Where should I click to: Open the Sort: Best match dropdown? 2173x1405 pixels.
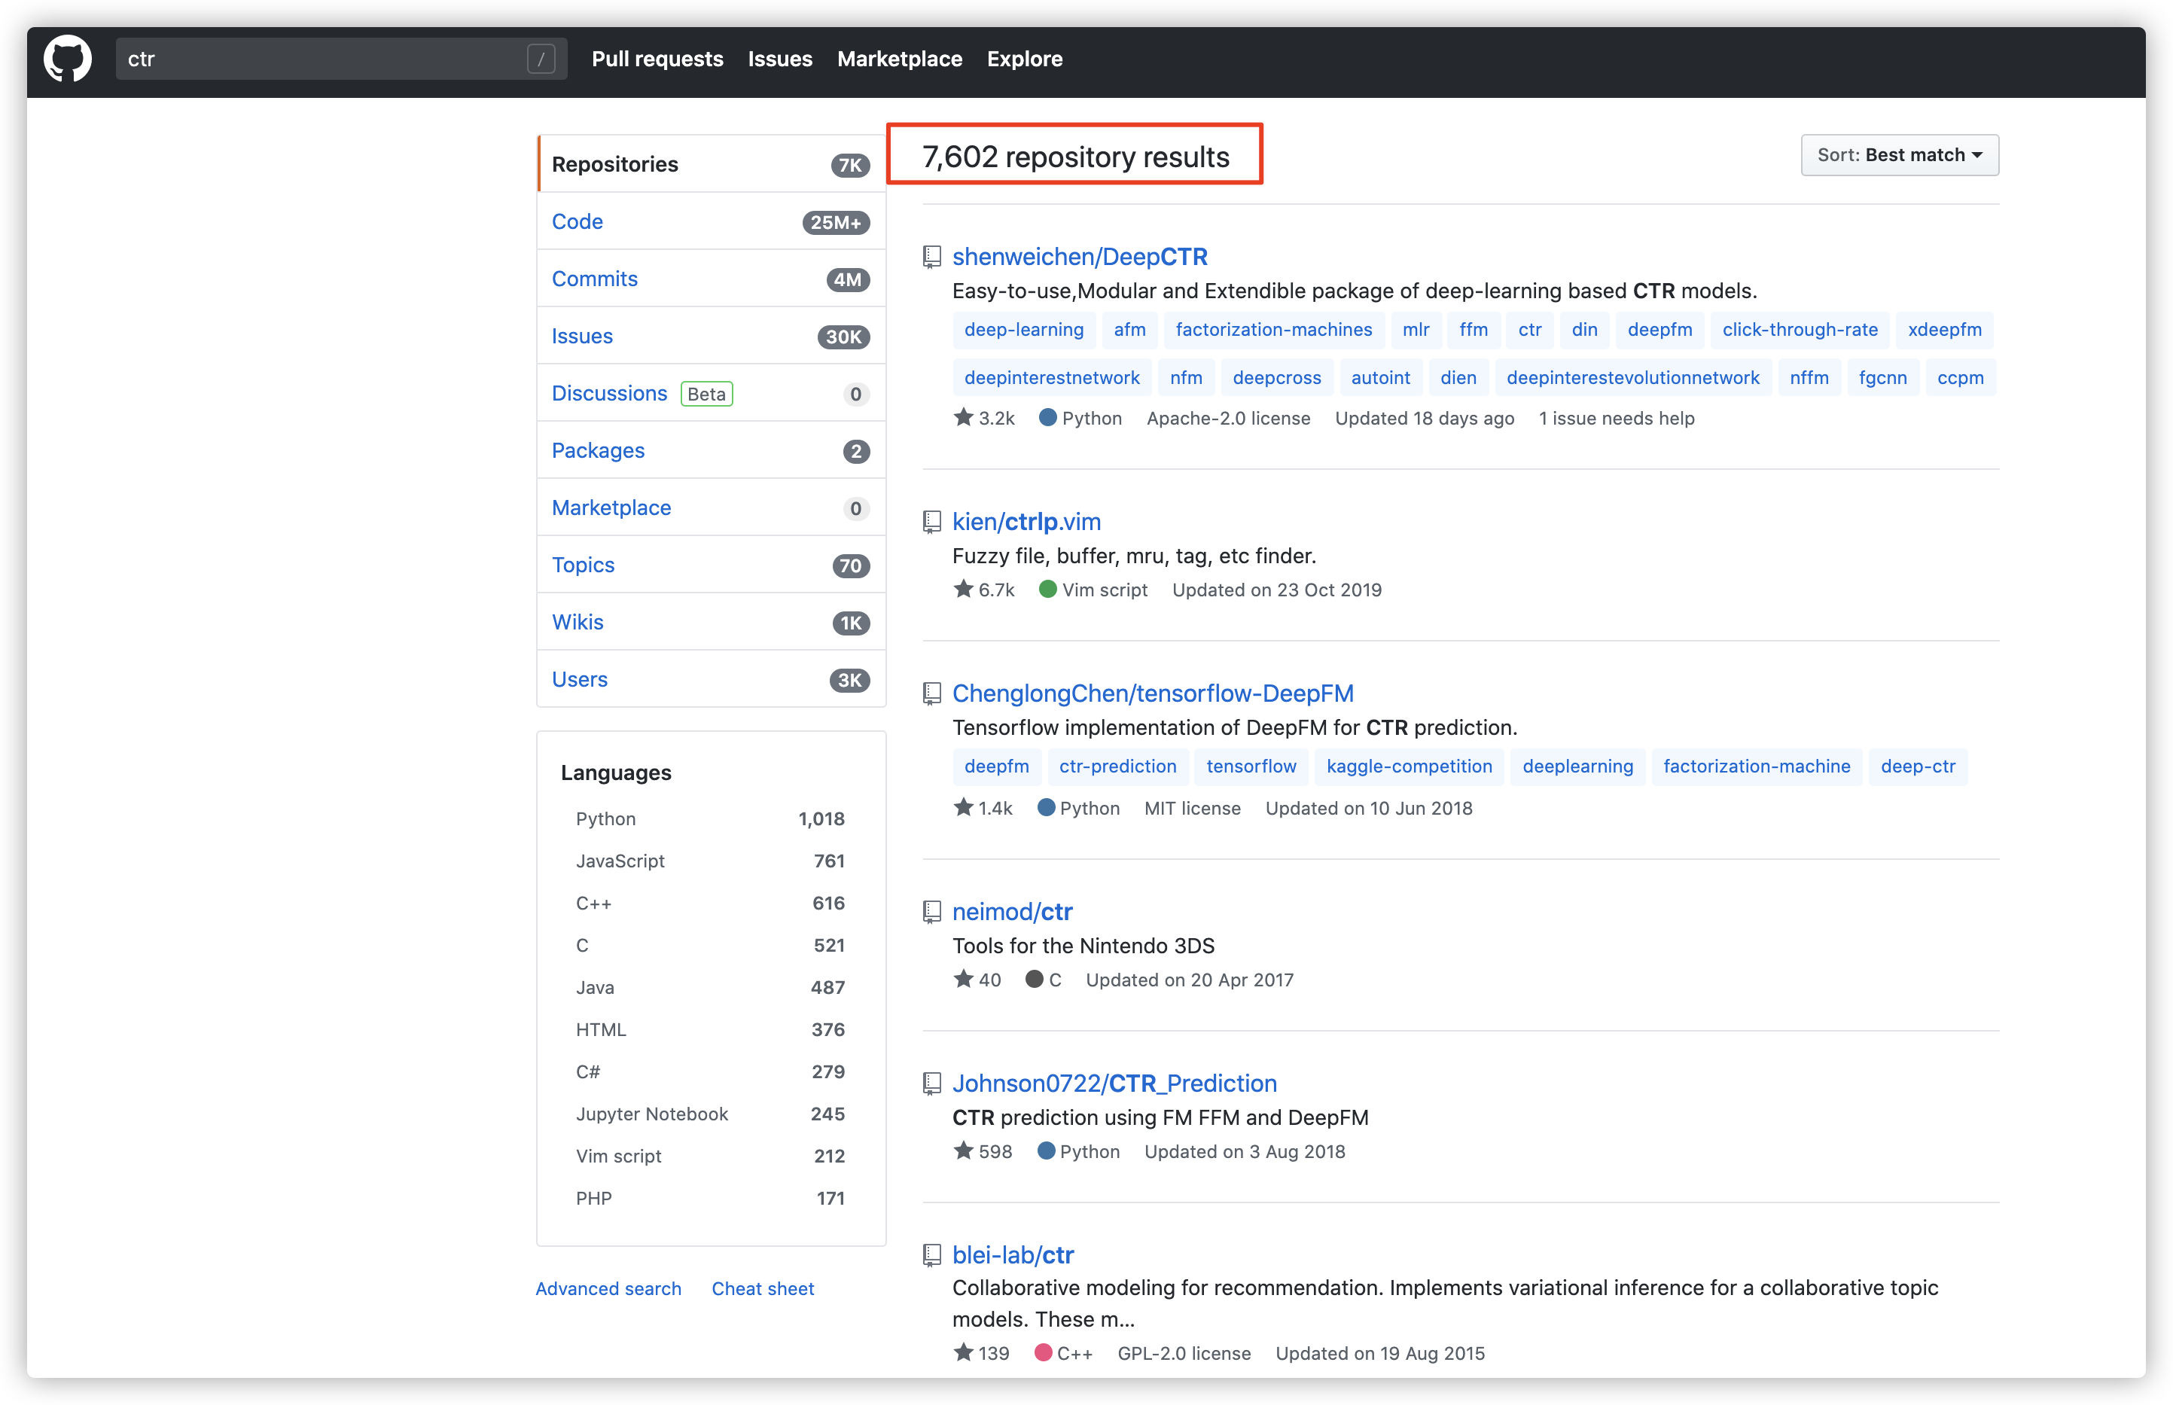tap(1900, 155)
